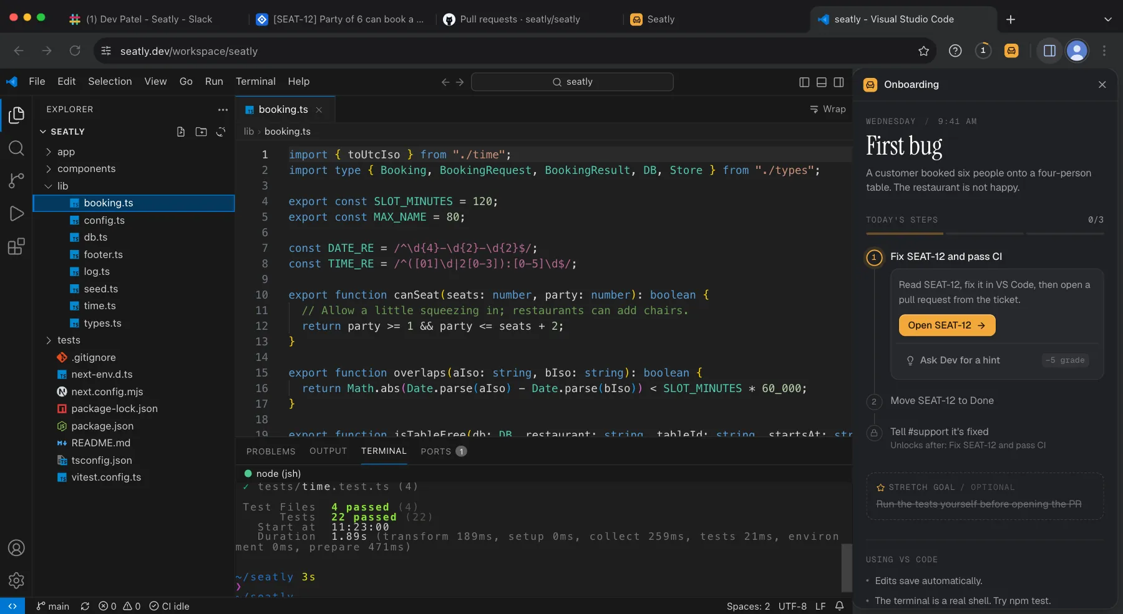The height and width of the screenshot is (614, 1123).
Task: Open Source Control view in activity bar
Action: coord(16,181)
